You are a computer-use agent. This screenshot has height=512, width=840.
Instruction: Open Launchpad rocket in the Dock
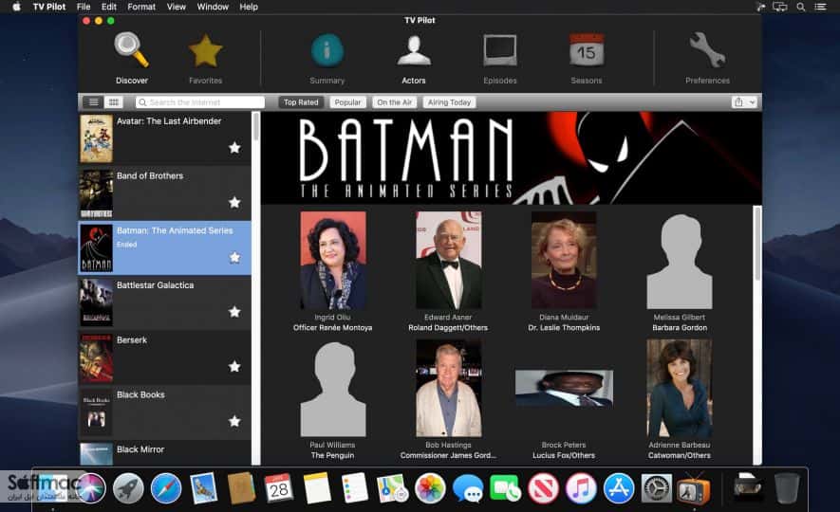[x=127, y=488]
